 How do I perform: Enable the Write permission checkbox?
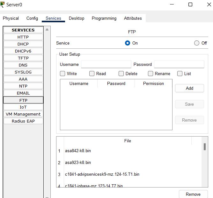point(63,74)
